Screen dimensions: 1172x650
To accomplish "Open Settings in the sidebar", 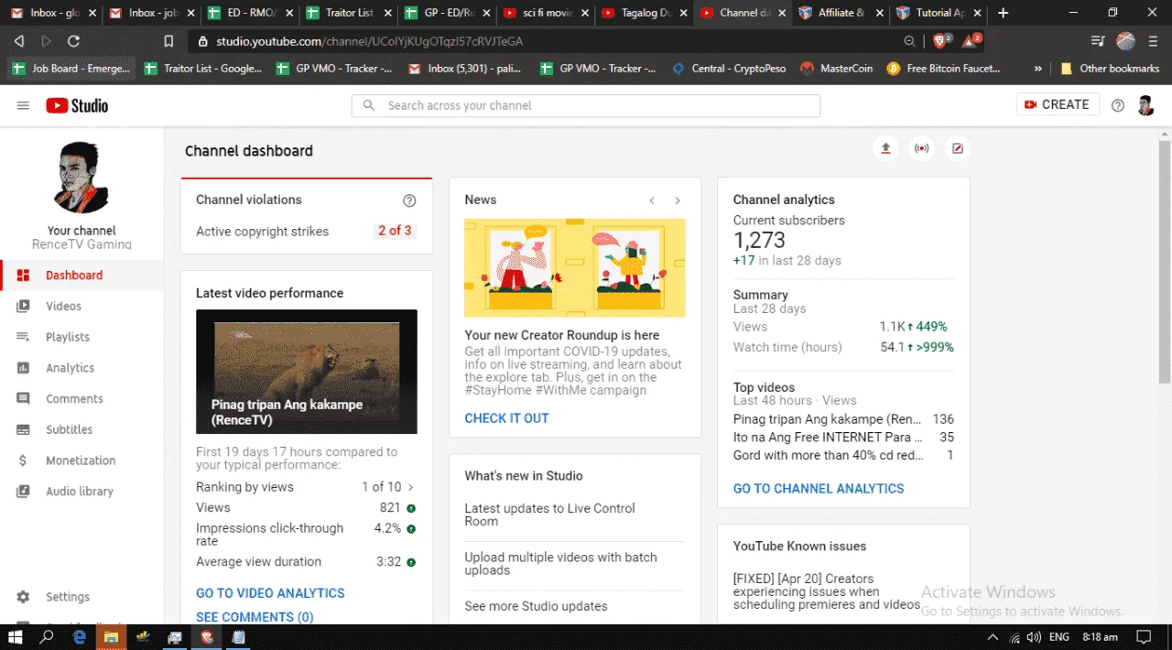I will pyautogui.click(x=82, y=597).
